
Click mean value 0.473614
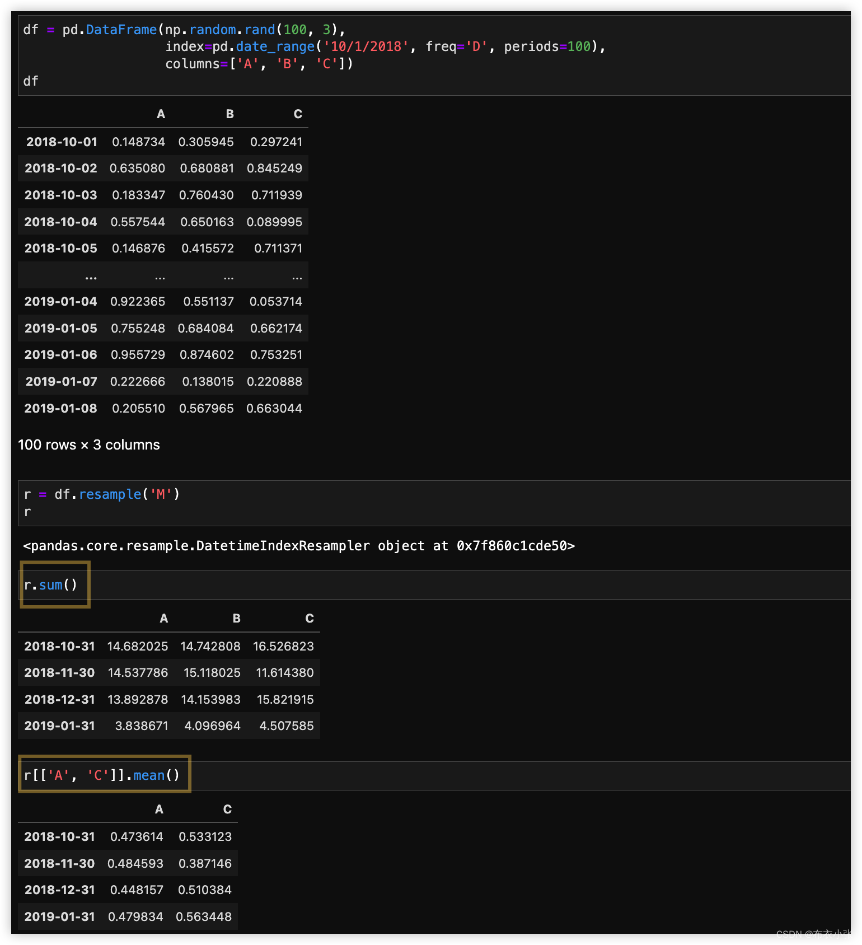tap(137, 837)
